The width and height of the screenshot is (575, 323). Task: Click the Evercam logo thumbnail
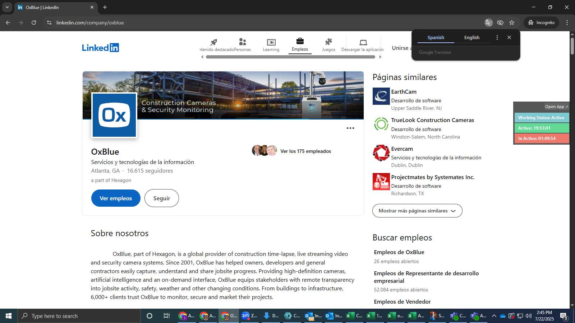pos(381,153)
